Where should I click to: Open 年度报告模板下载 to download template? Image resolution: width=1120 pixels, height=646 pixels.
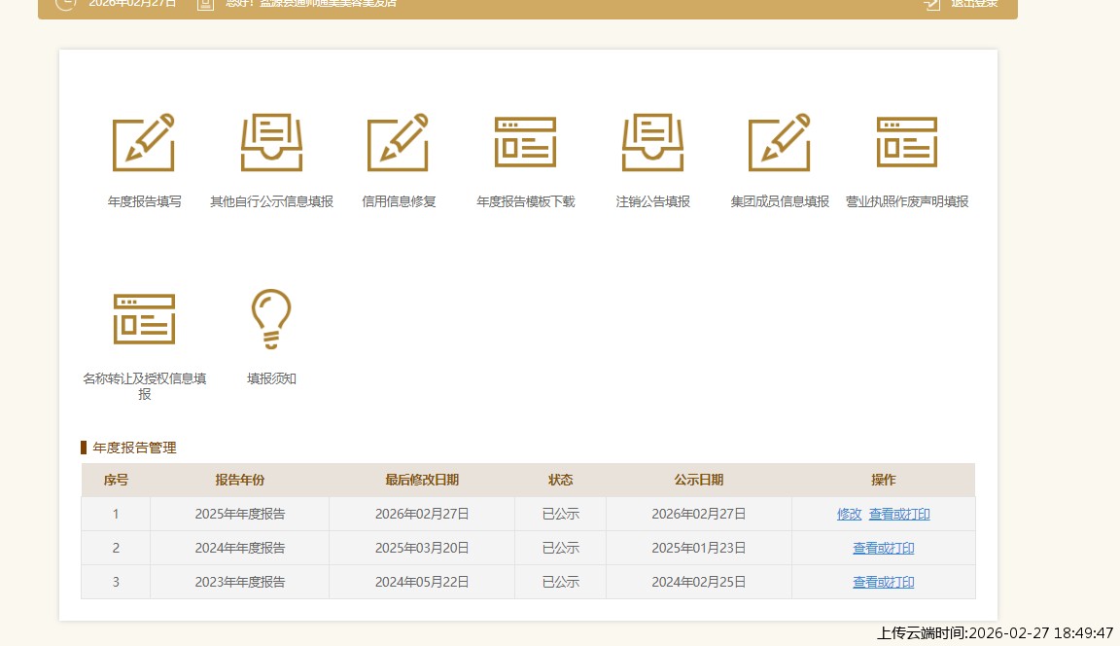point(525,142)
